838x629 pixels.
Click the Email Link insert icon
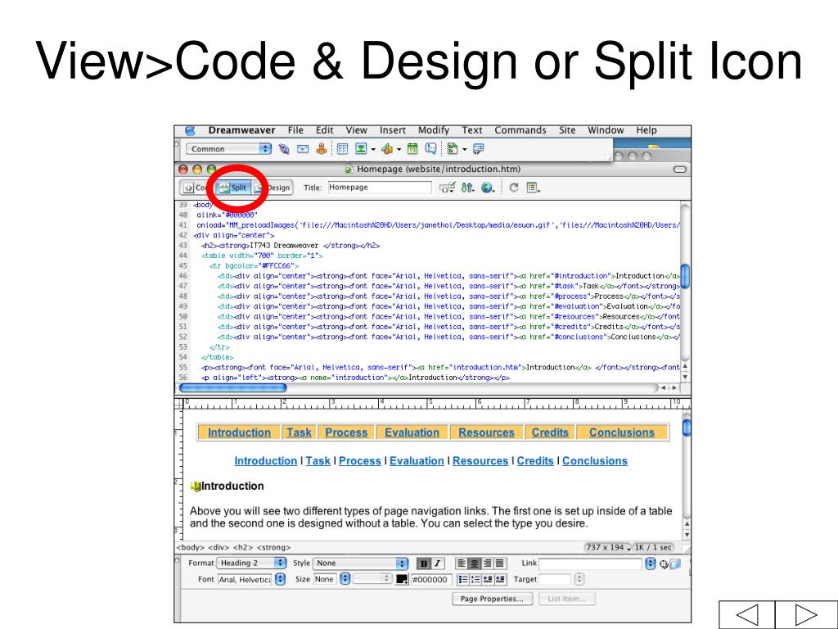coord(303,149)
